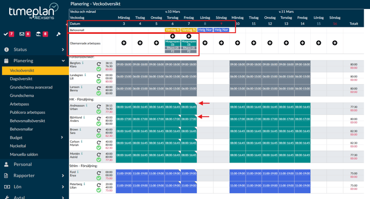
Task: Click the timeplan logo
Action: (33, 11)
